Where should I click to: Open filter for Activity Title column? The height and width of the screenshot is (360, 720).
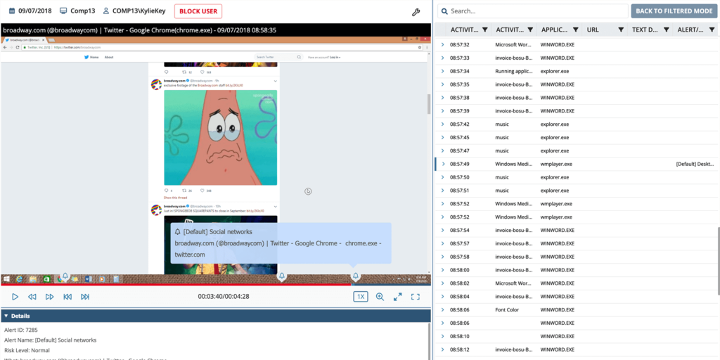point(530,30)
